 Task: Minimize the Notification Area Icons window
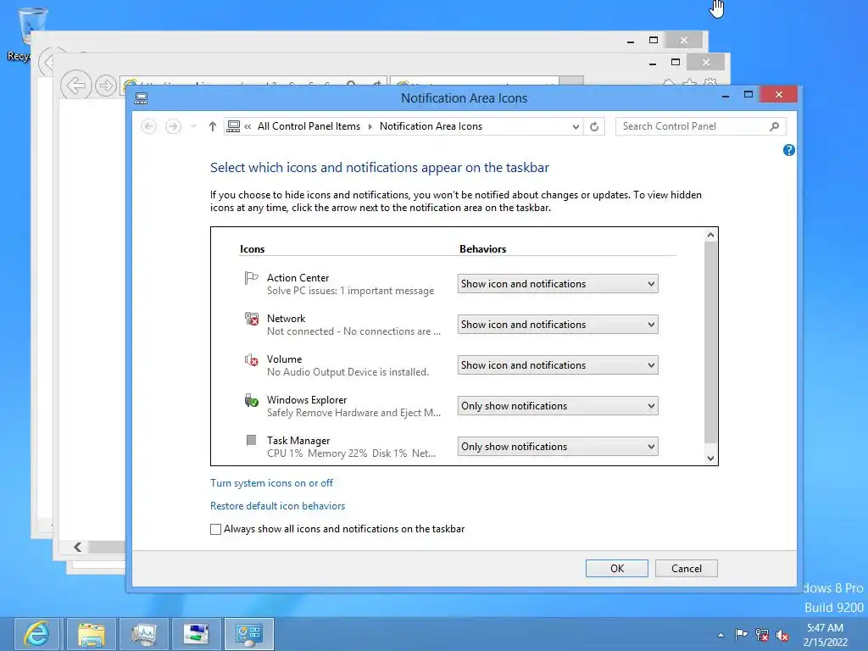726,95
